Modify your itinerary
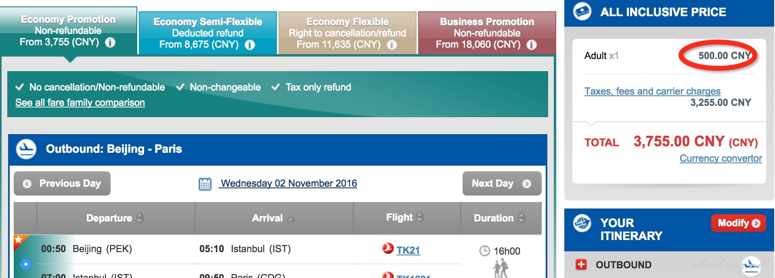The height and width of the screenshot is (278, 775). click(x=738, y=223)
